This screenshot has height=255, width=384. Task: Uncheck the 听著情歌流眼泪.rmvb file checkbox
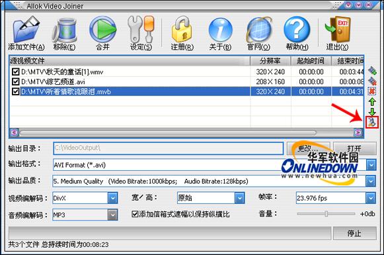[x=15, y=91]
